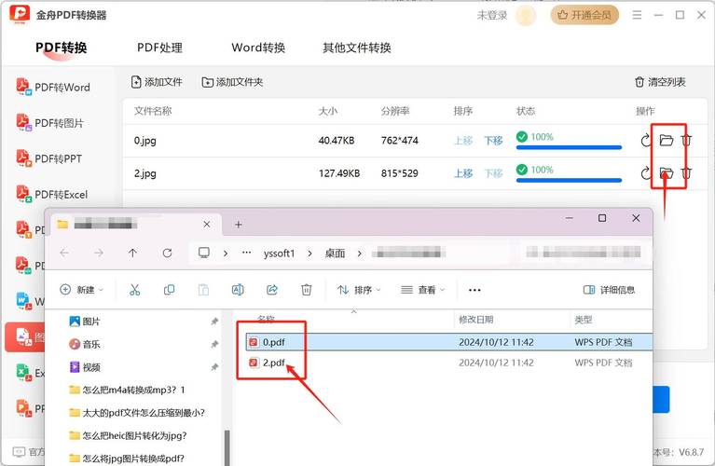Reconvert 0.jpg using the refresh icon
The height and width of the screenshot is (466, 715).
pos(646,141)
